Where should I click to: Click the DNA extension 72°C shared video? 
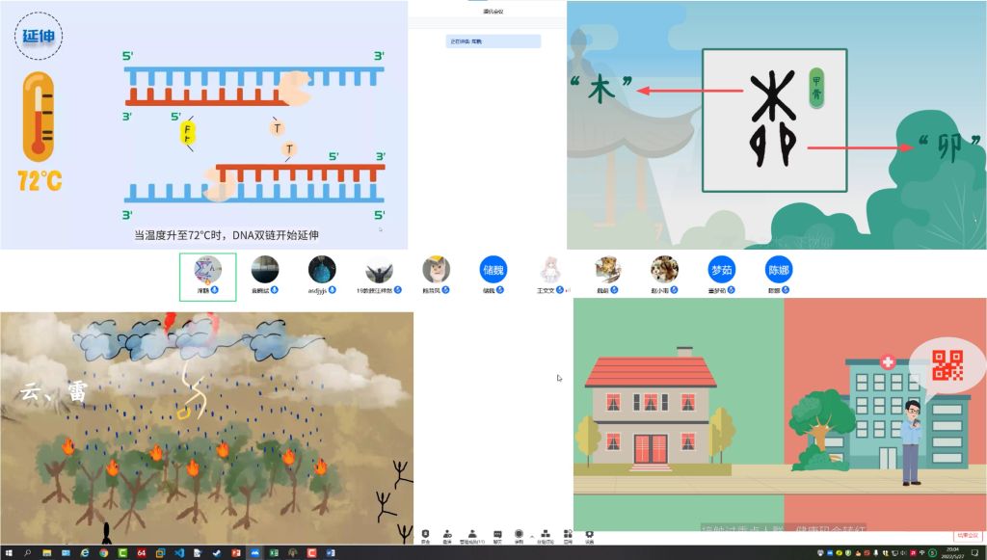click(202, 125)
